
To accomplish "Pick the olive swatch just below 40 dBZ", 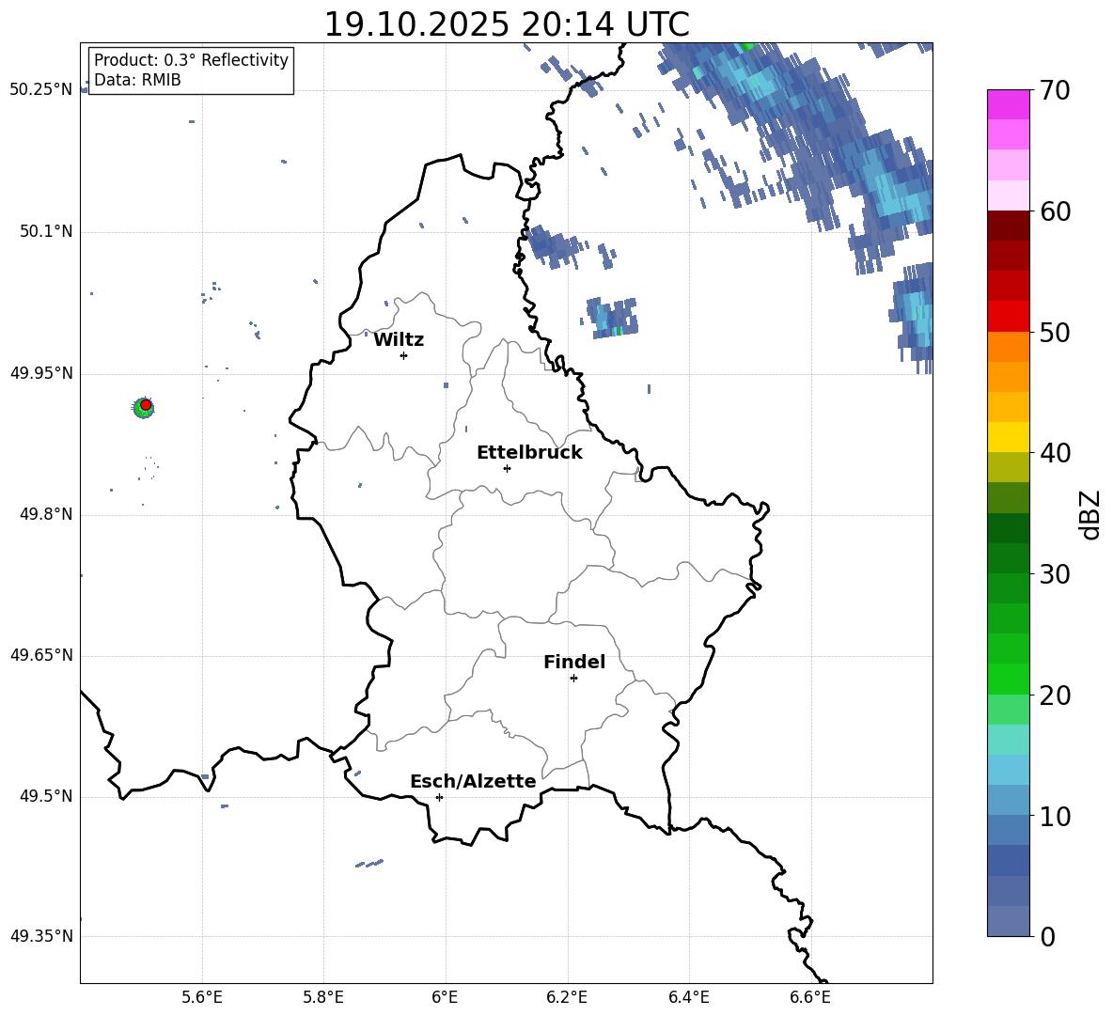I will click(x=1008, y=467).
